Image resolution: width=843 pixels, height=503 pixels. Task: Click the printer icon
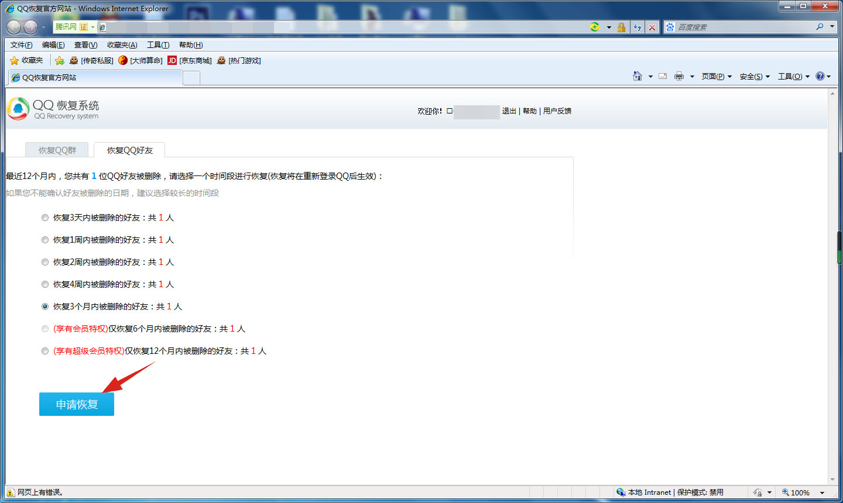pos(679,76)
